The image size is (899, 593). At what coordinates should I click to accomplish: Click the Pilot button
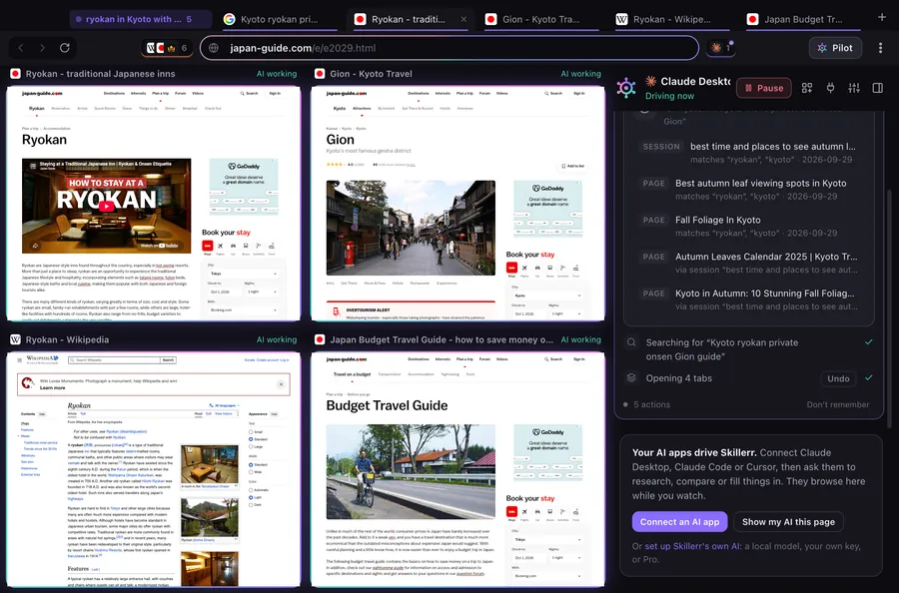tap(835, 48)
